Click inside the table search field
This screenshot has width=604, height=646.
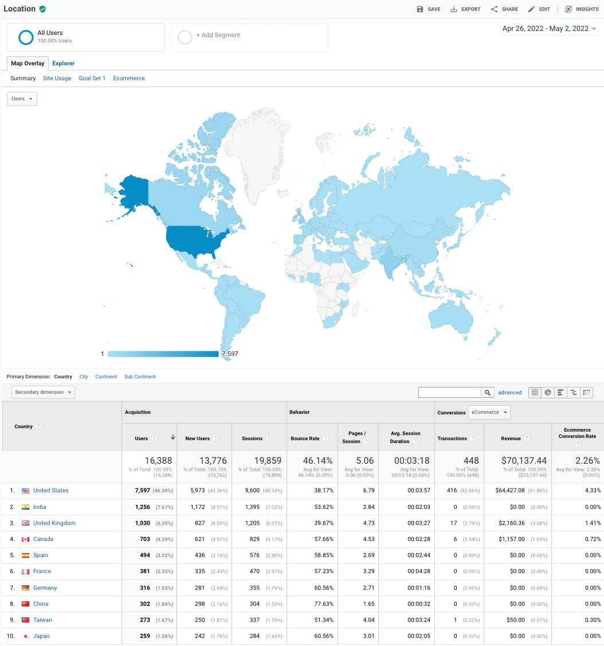pos(450,392)
